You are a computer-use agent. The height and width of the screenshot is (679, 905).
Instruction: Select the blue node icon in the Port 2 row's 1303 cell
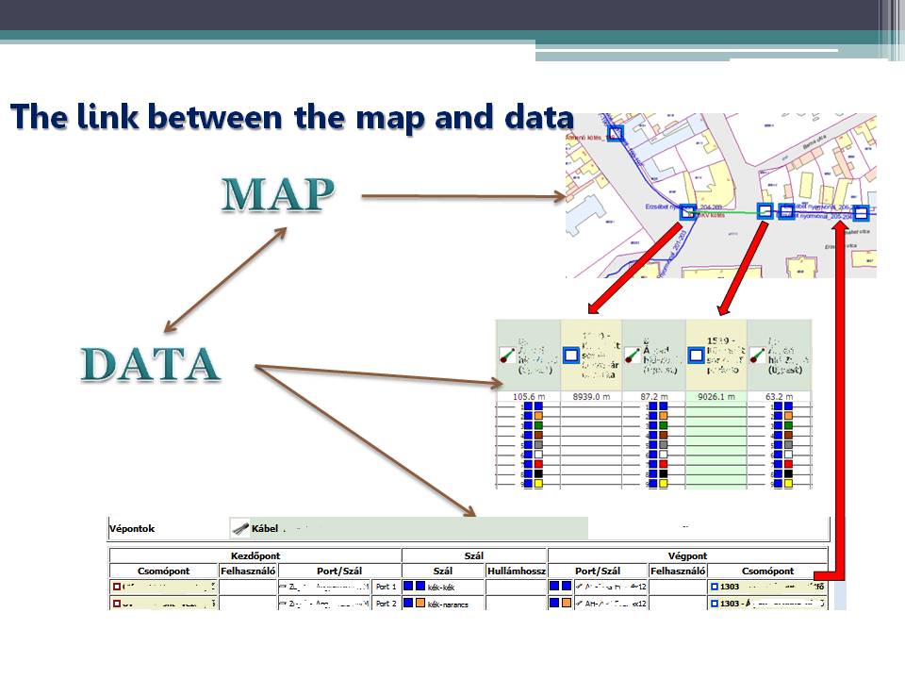point(714,604)
